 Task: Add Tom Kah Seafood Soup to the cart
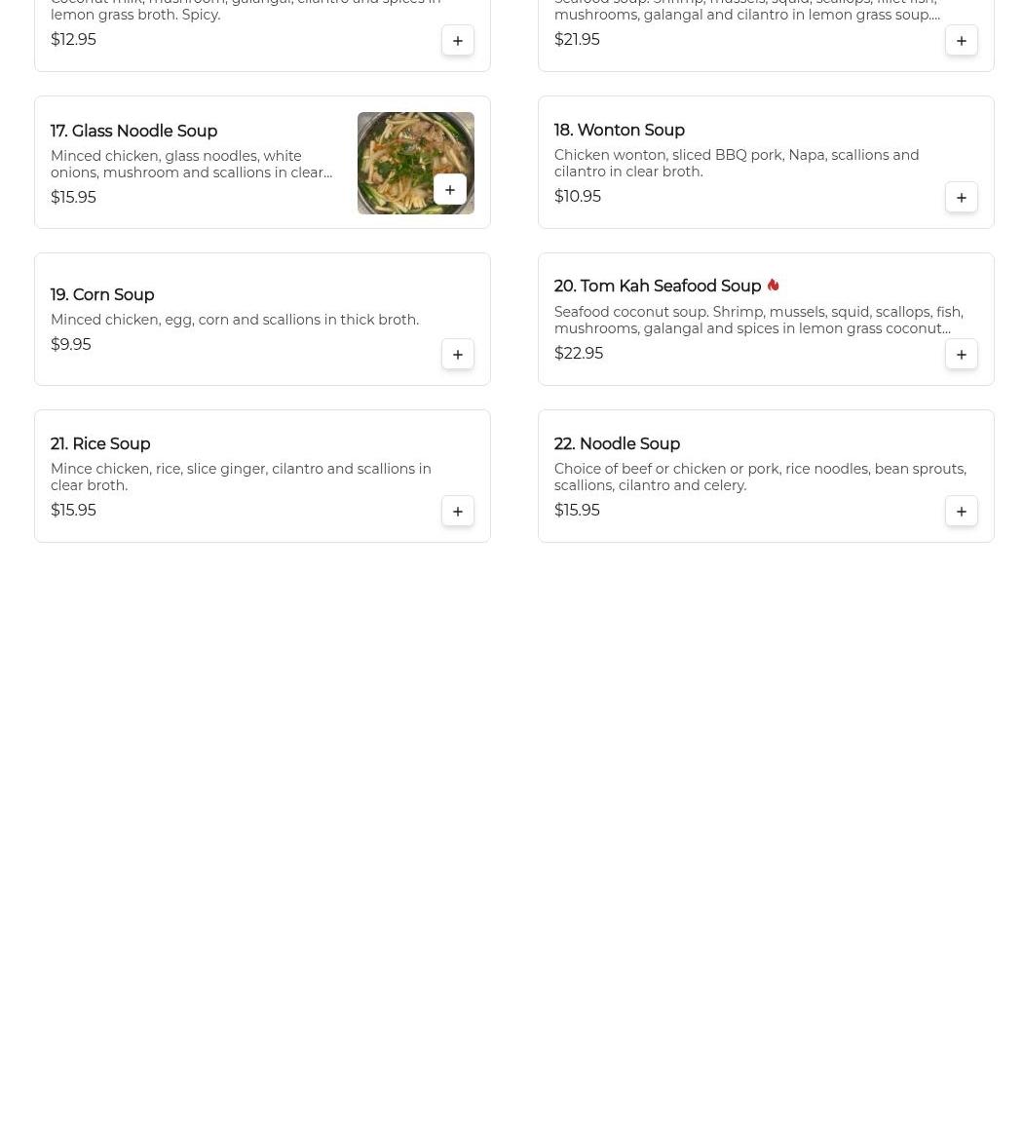(x=961, y=355)
